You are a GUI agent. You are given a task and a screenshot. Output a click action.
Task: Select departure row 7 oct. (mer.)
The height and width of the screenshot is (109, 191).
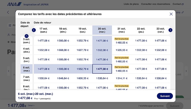coord(27,78)
